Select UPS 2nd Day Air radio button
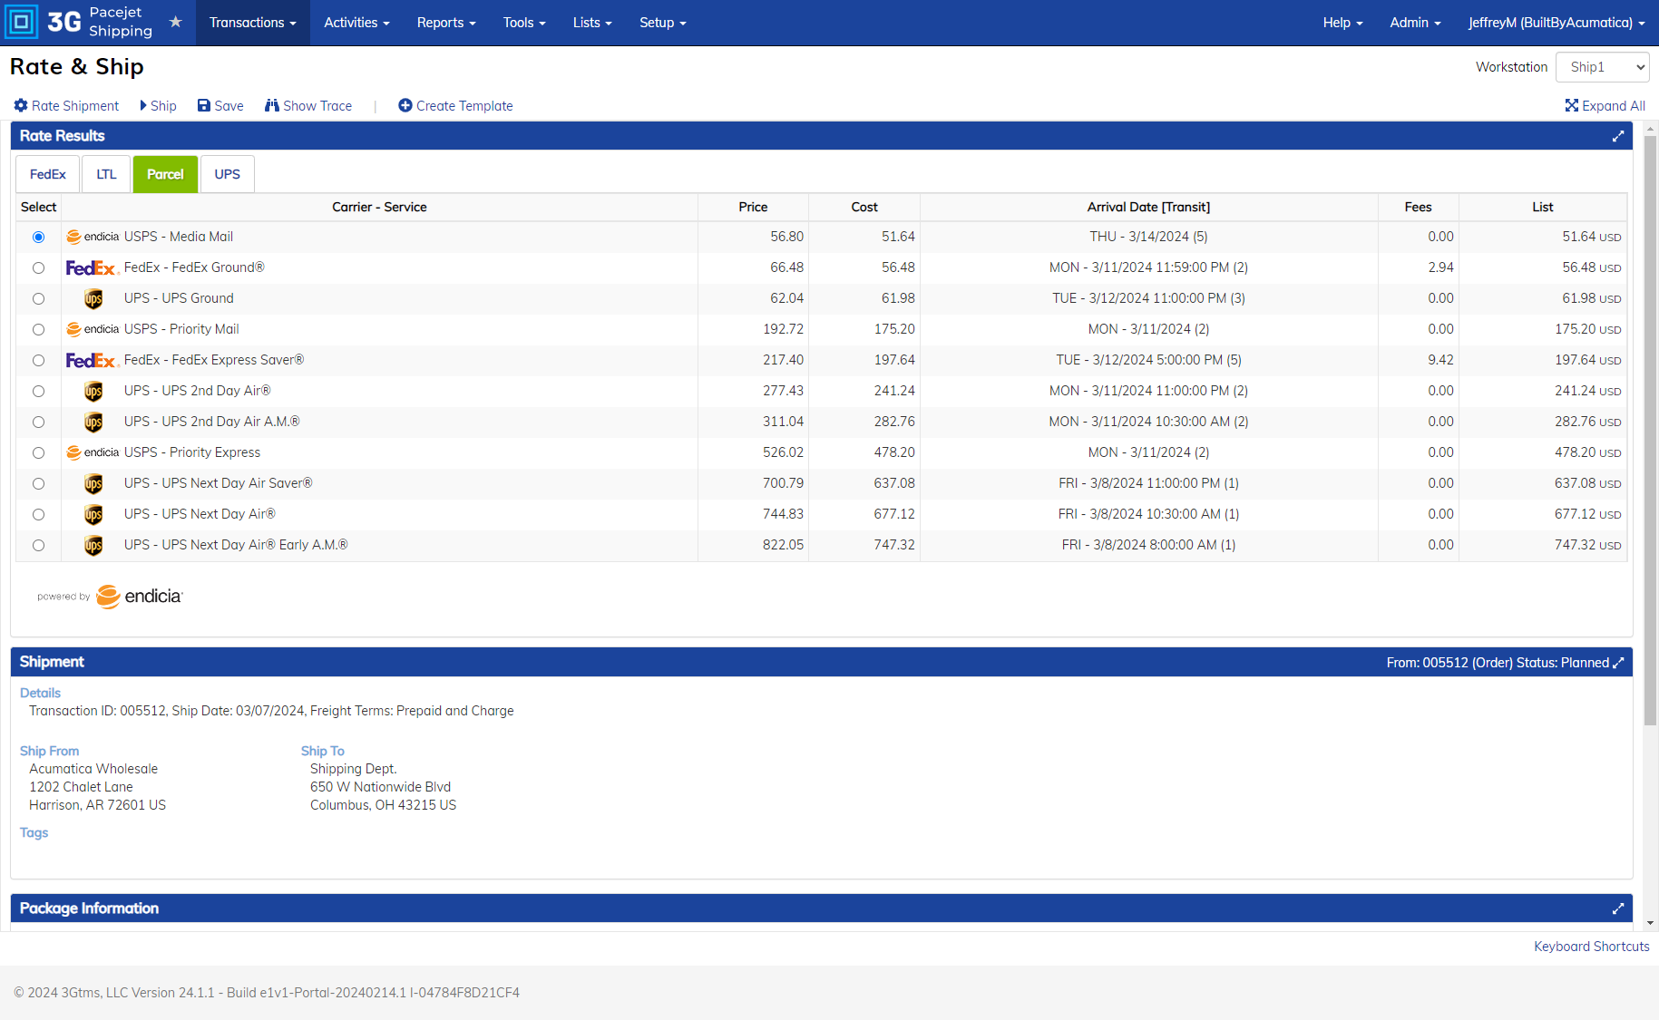1659x1020 pixels. (38, 391)
